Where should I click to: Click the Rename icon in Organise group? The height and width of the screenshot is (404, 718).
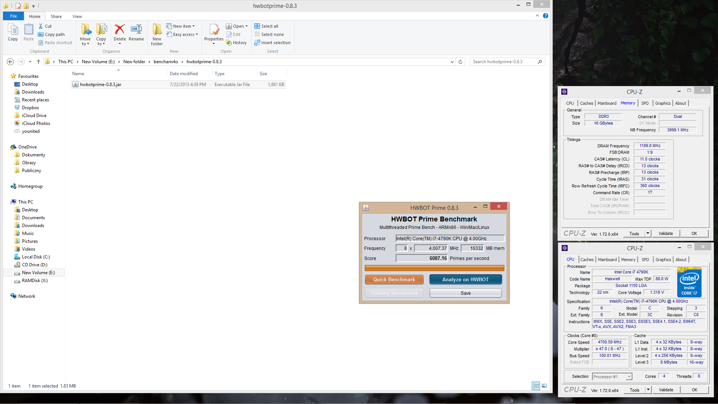pyautogui.click(x=136, y=29)
